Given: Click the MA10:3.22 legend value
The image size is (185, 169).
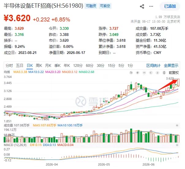Looking at the screenshot, I should [36, 72].
